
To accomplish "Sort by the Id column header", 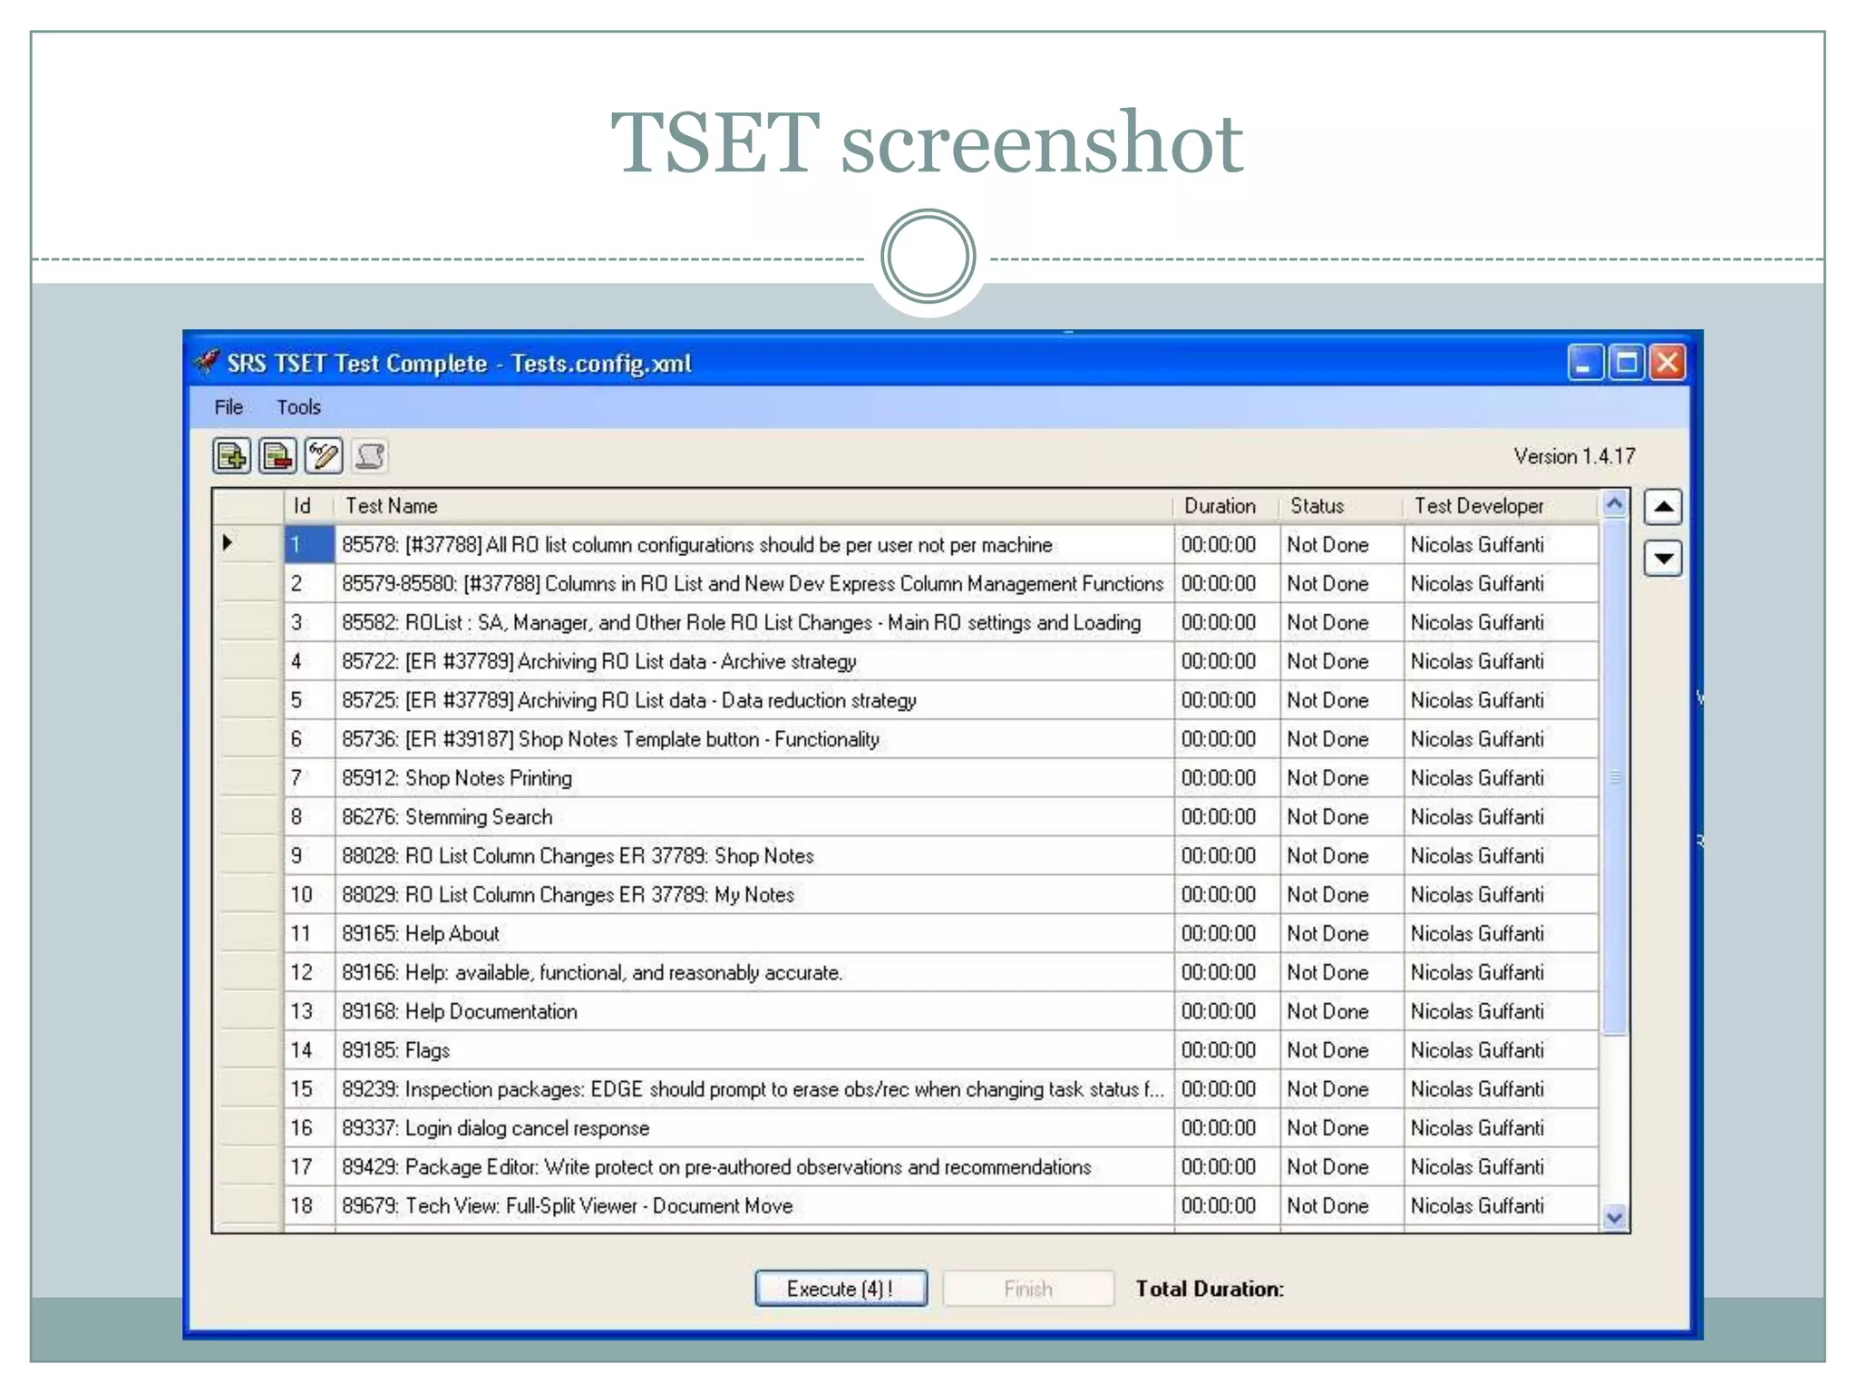I will (309, 506).
